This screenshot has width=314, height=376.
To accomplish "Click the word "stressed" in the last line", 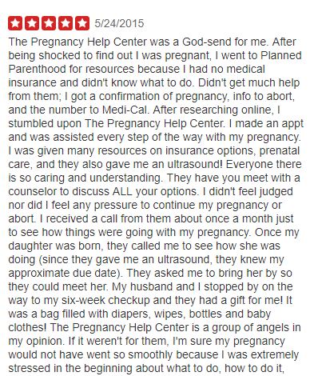I will (x=30, y=368).
